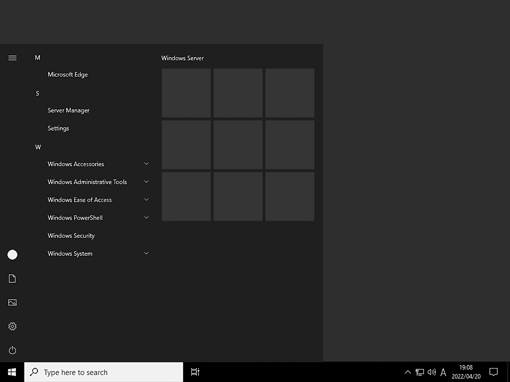510x382 pixels.
Task: Open the Documents sidebar icon
Action: (12, 279)
